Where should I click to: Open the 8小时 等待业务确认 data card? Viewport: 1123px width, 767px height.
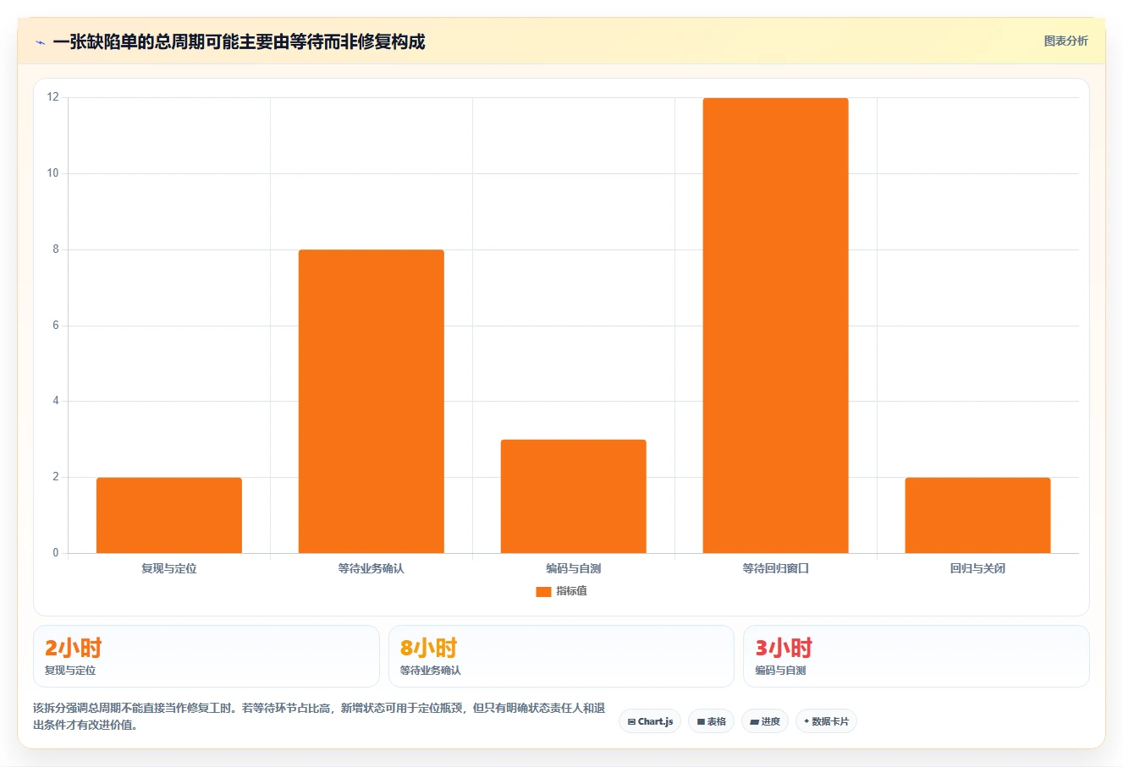click(x=561, y=656)
